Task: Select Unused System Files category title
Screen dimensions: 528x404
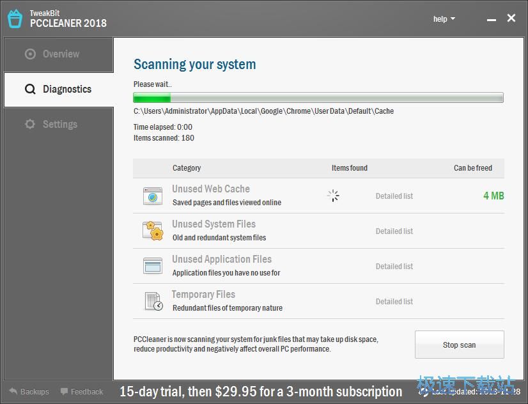Action: pyautogui.click(x=214, y=224)
